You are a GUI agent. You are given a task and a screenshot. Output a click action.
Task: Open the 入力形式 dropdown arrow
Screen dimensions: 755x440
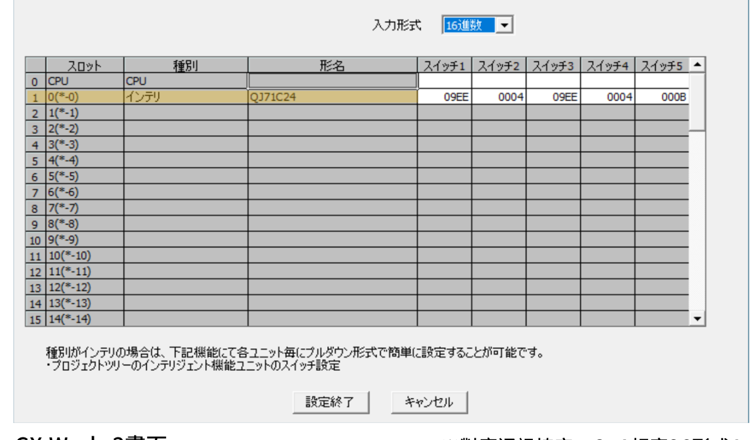pos(505,25)
